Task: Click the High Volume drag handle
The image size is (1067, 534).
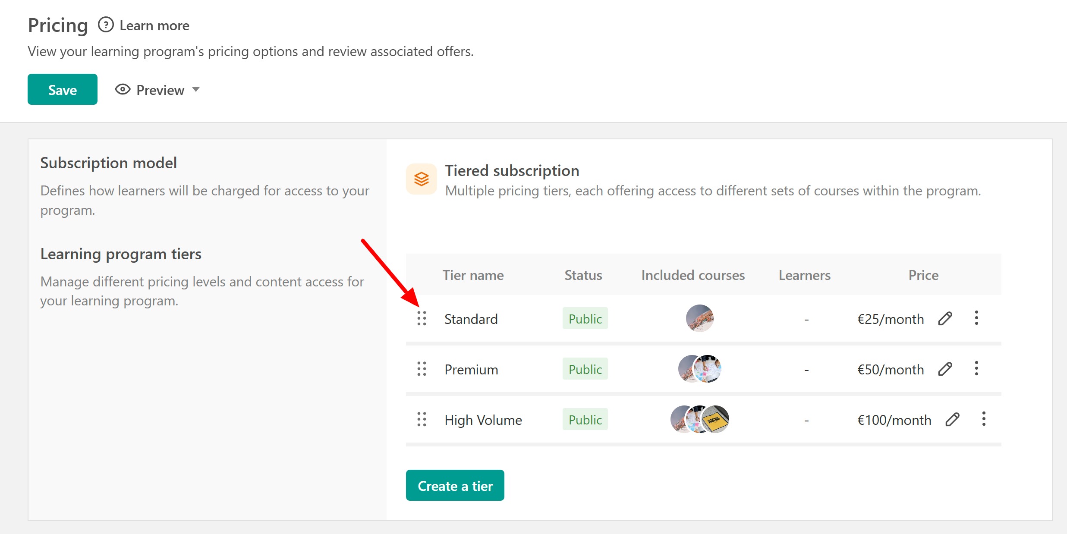Action: click(x=422, y=419)
